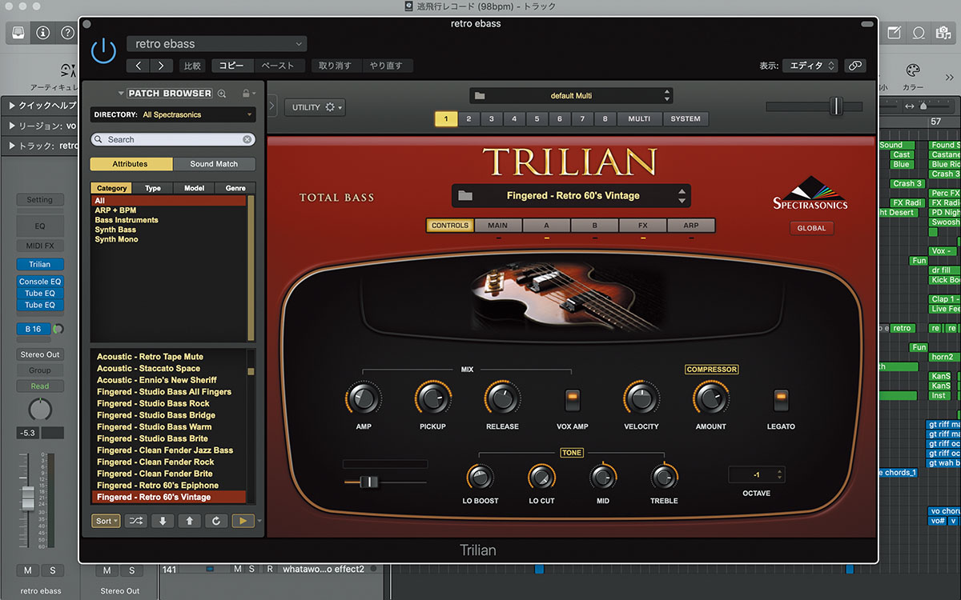Adjust the RELEASE knob
Viewport: 961px width, 600px height.
[x=502, y=398]
